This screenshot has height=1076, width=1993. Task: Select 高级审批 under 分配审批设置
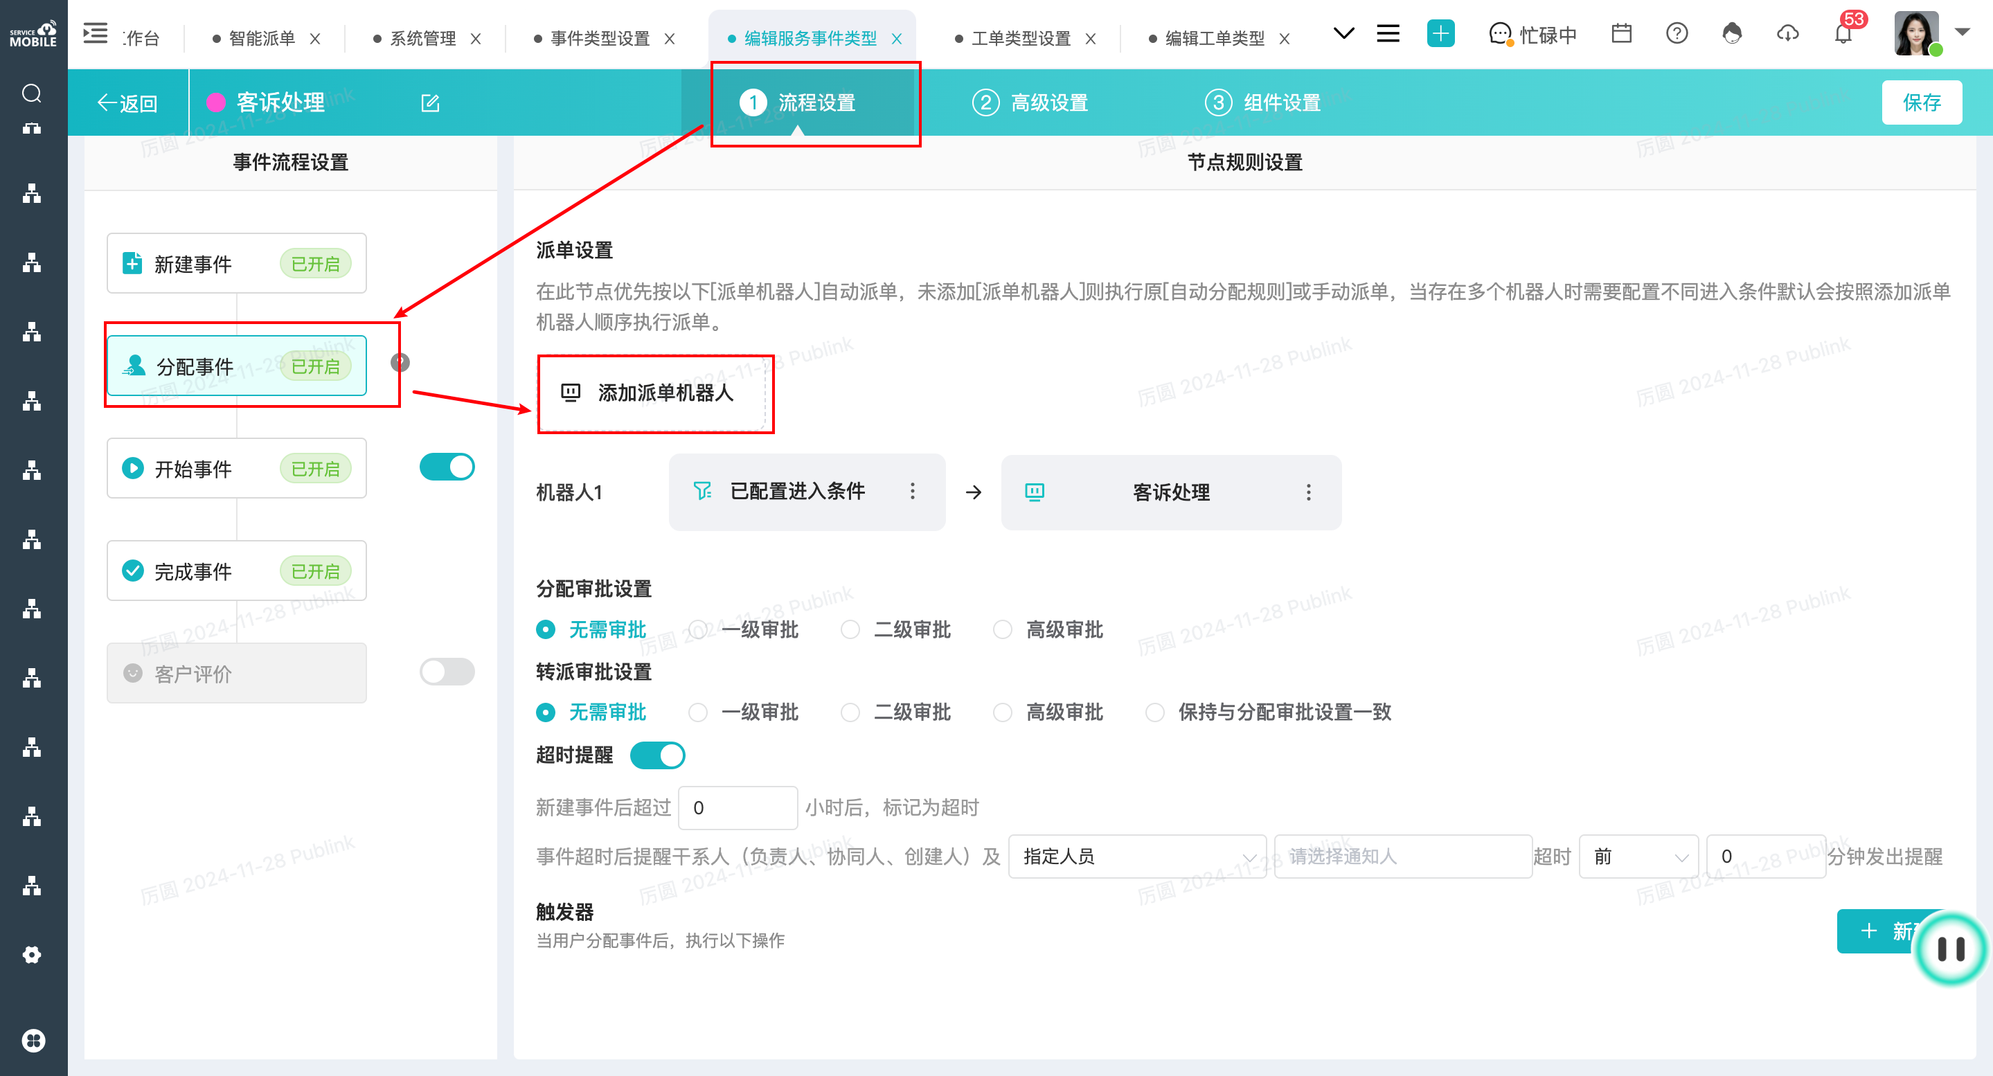(1048, 629)
